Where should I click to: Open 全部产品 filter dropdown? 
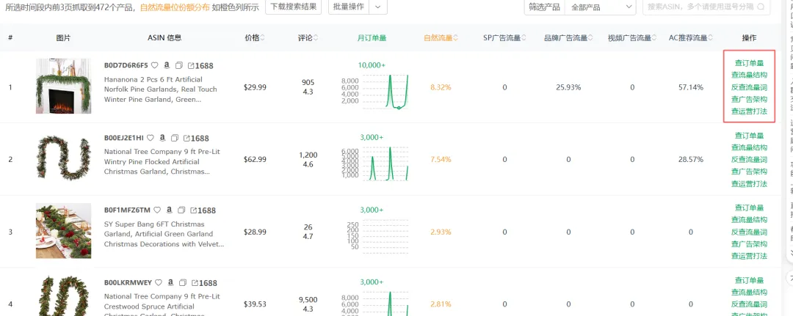[x=599, y=7]
